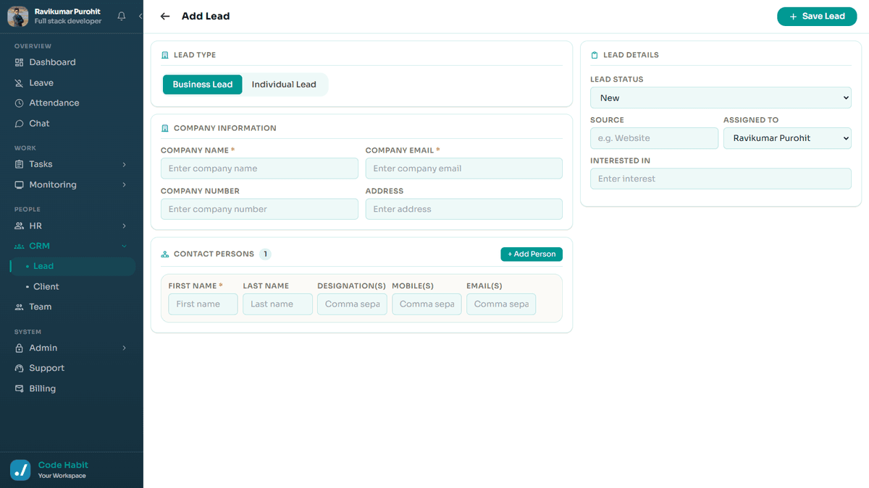Click the Support headset icon
The image size is (869, 488).
[20, 368]
